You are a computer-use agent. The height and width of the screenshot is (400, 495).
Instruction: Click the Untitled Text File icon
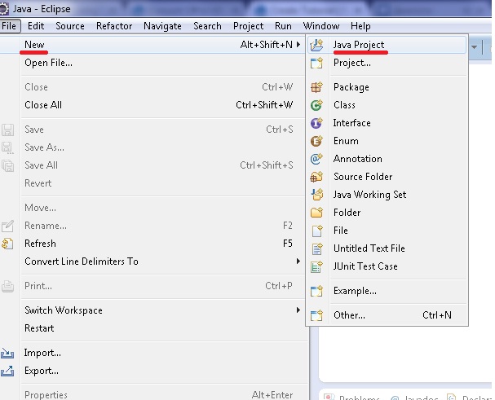(x=316, y=248)
